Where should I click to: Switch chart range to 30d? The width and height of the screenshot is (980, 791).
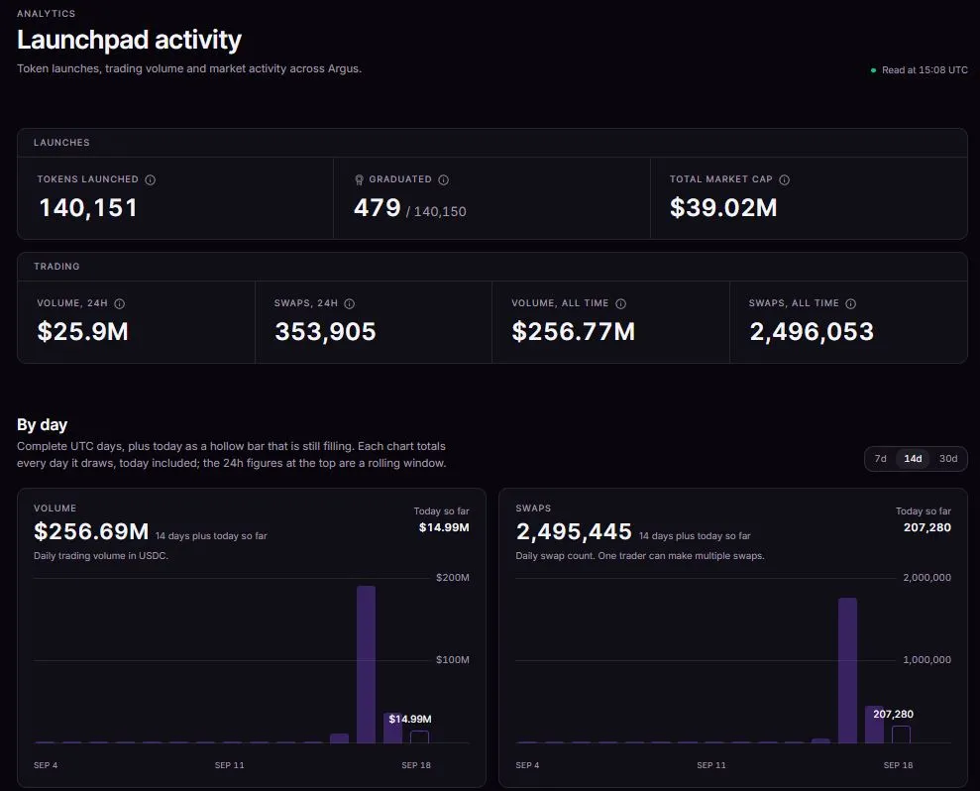click(947, 458)
